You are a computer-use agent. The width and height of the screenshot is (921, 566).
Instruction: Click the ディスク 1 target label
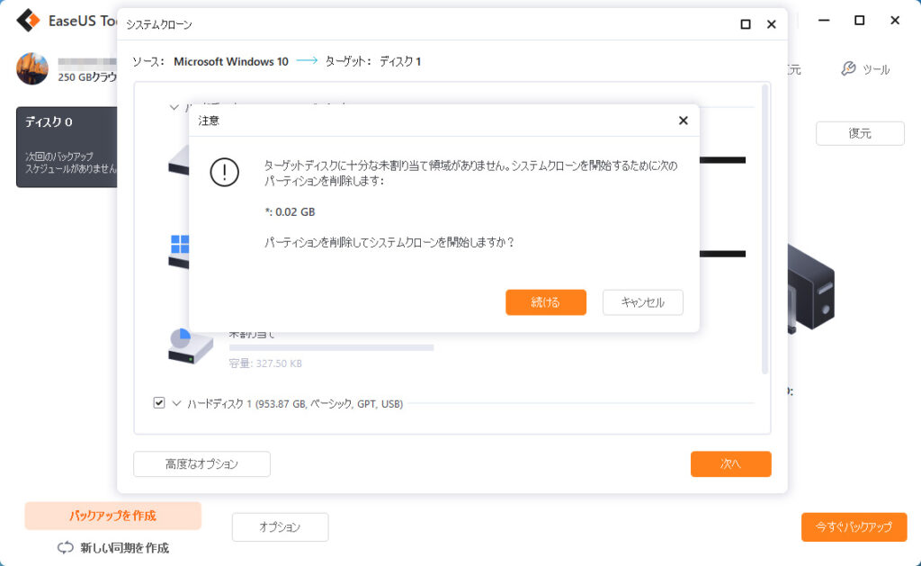click(400, 61)
